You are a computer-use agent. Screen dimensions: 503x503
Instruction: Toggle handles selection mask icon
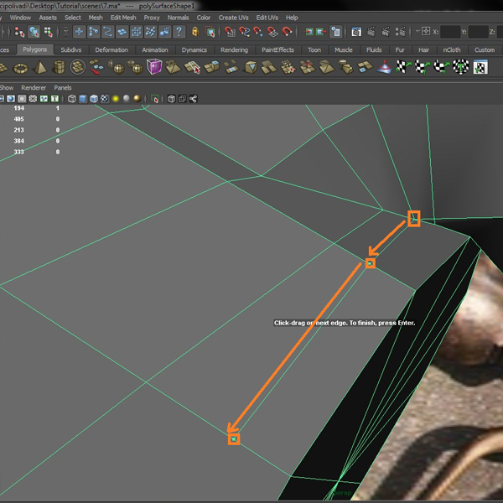click(79, 32)
